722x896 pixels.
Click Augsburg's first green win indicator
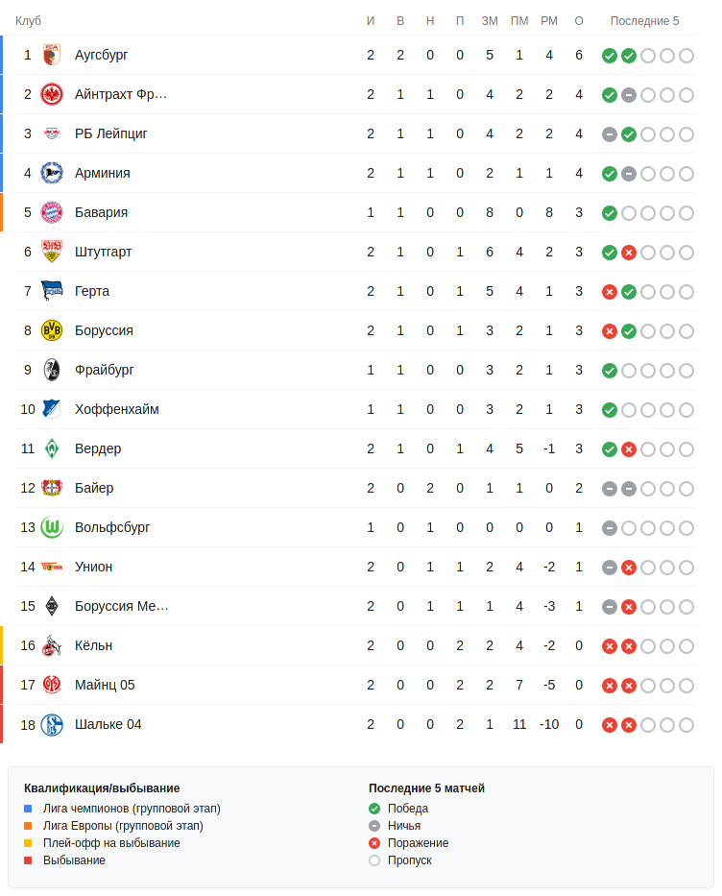609,56
